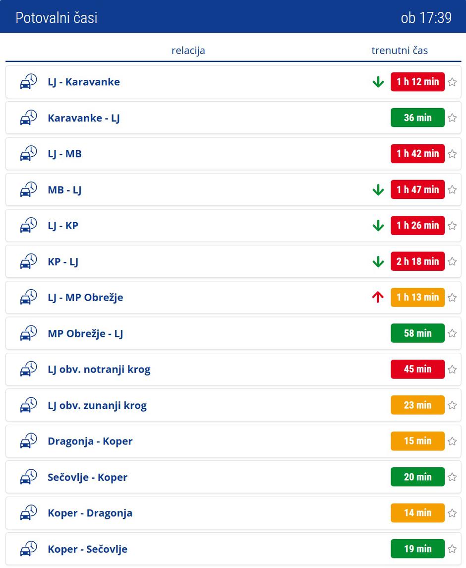Screen dimensions: 466x568
Task: Click the trenutni čas column header
Action: pyautogui.click(x=400, y=51)
